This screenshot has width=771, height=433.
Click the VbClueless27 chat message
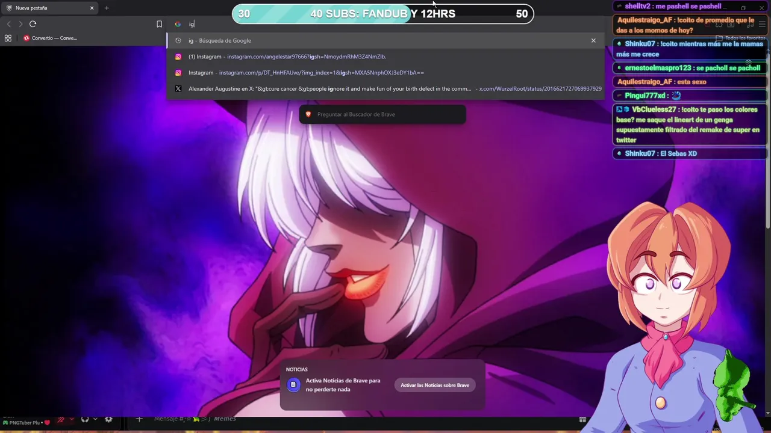click(690, 124)
